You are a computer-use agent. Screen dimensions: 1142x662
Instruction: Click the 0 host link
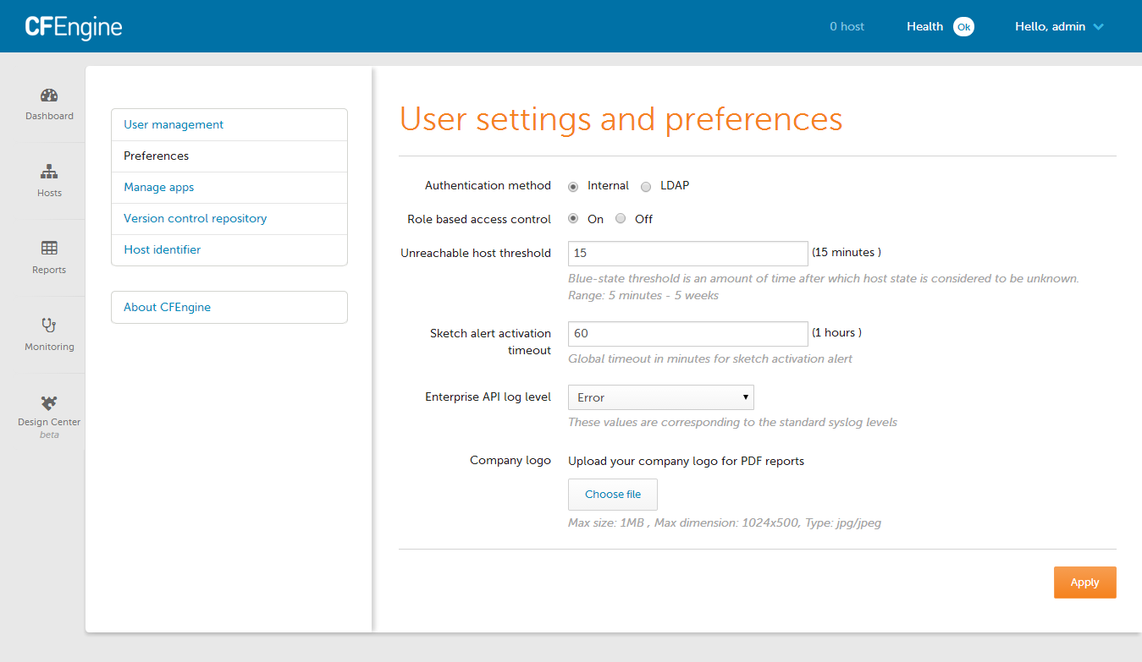click(x=847, y=27)
